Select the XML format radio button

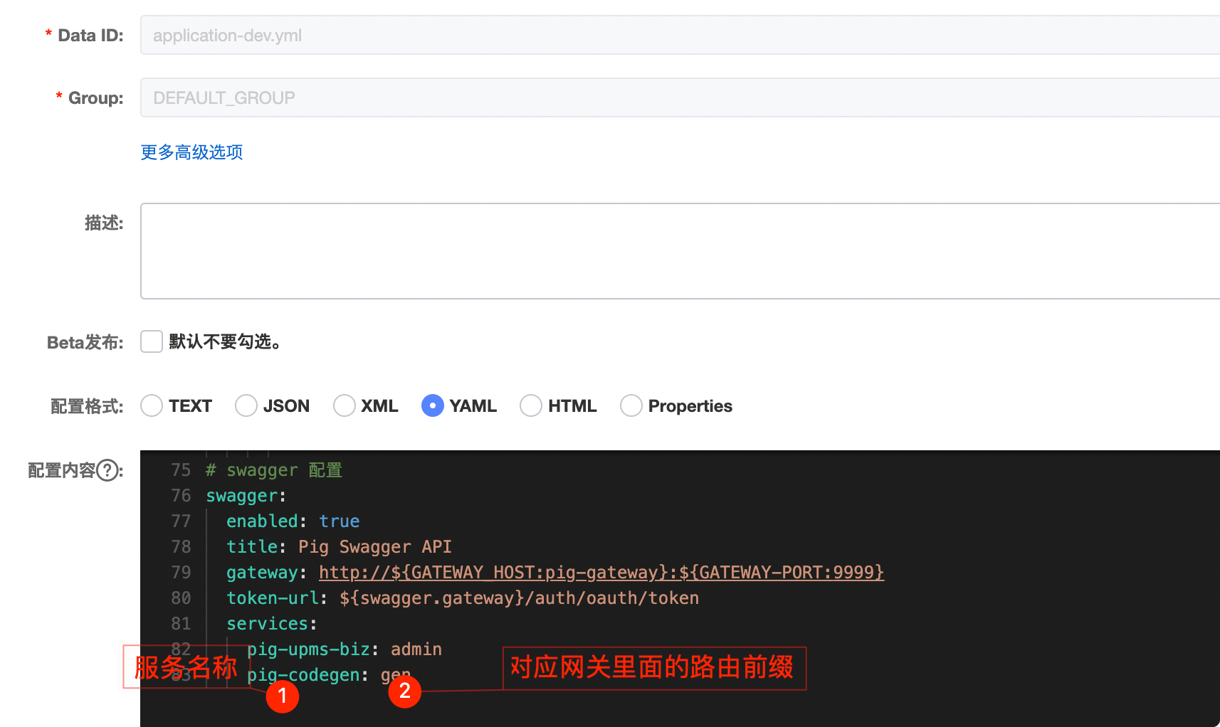pyautogui.click(x=345, y=405)
